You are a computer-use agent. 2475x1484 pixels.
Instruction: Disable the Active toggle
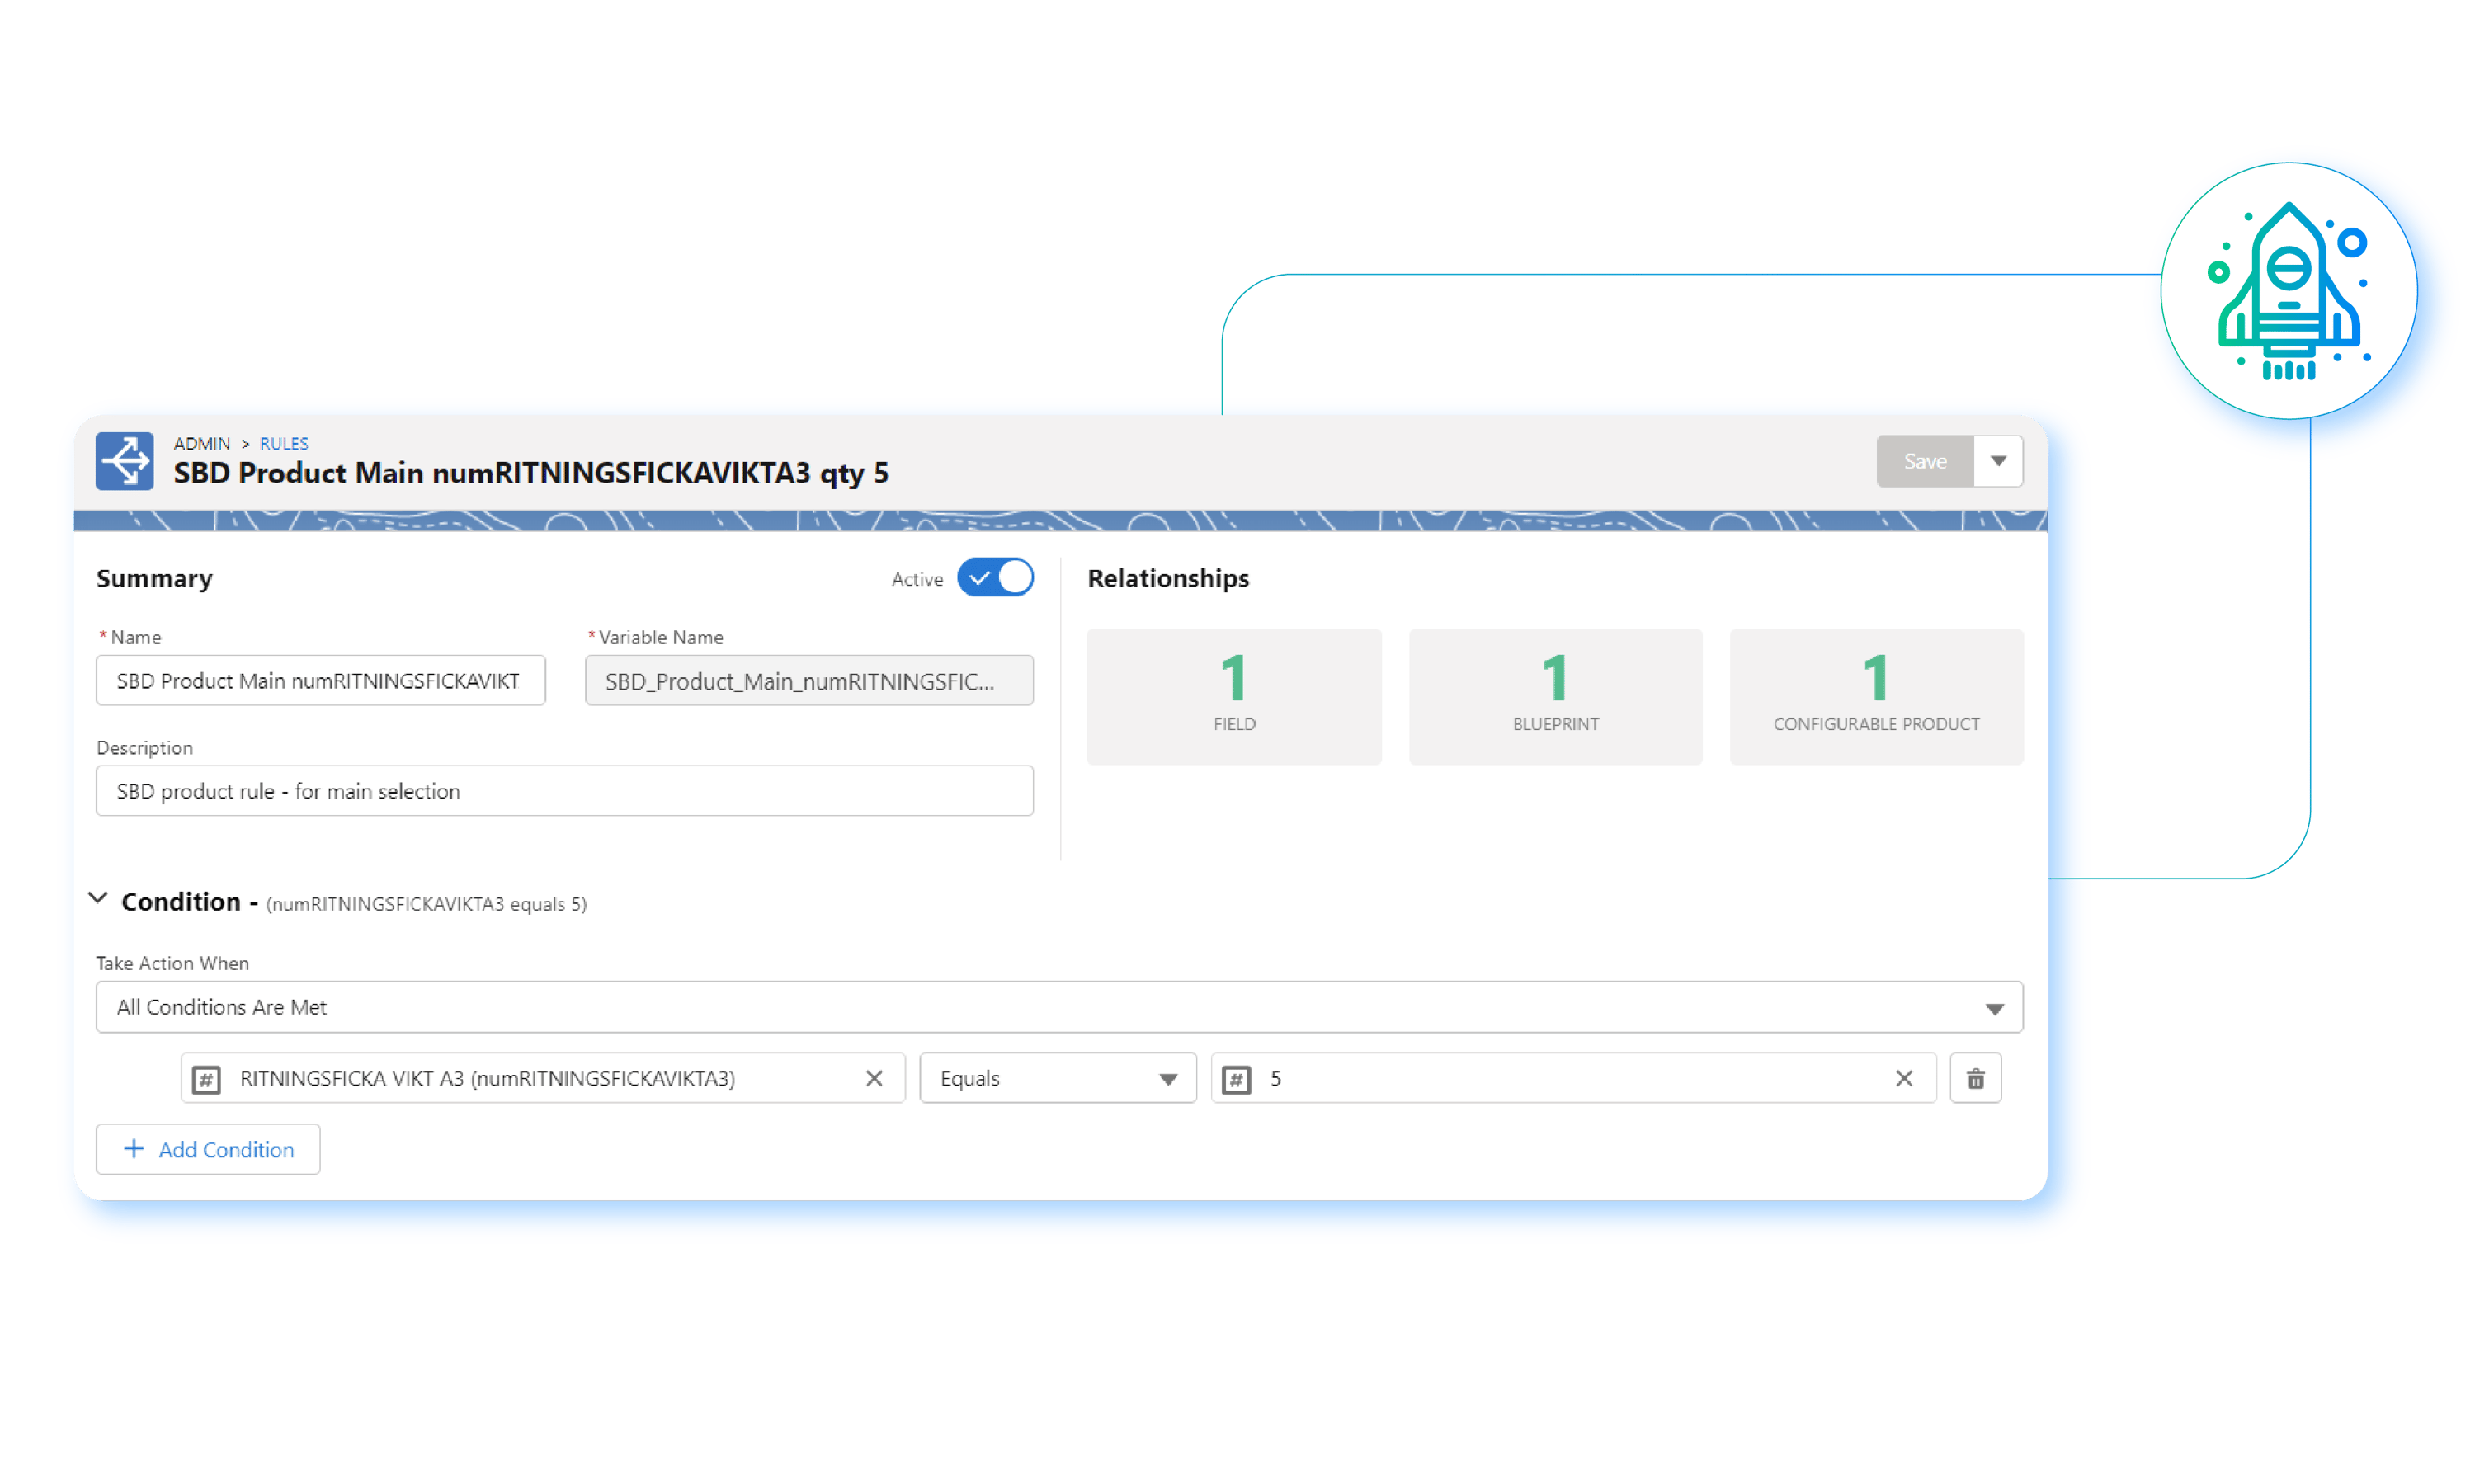[x=996, y=577]
